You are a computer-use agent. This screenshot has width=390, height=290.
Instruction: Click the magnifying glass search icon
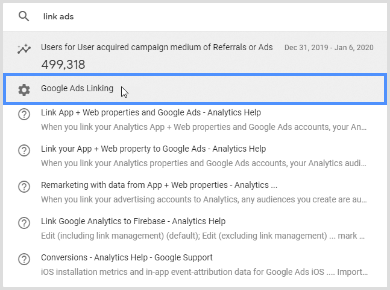tap(24, 16)
